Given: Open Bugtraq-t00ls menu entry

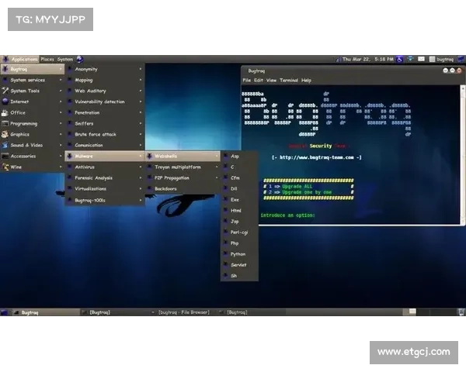Looking at the screenshot, I should [x=105, y=200].
